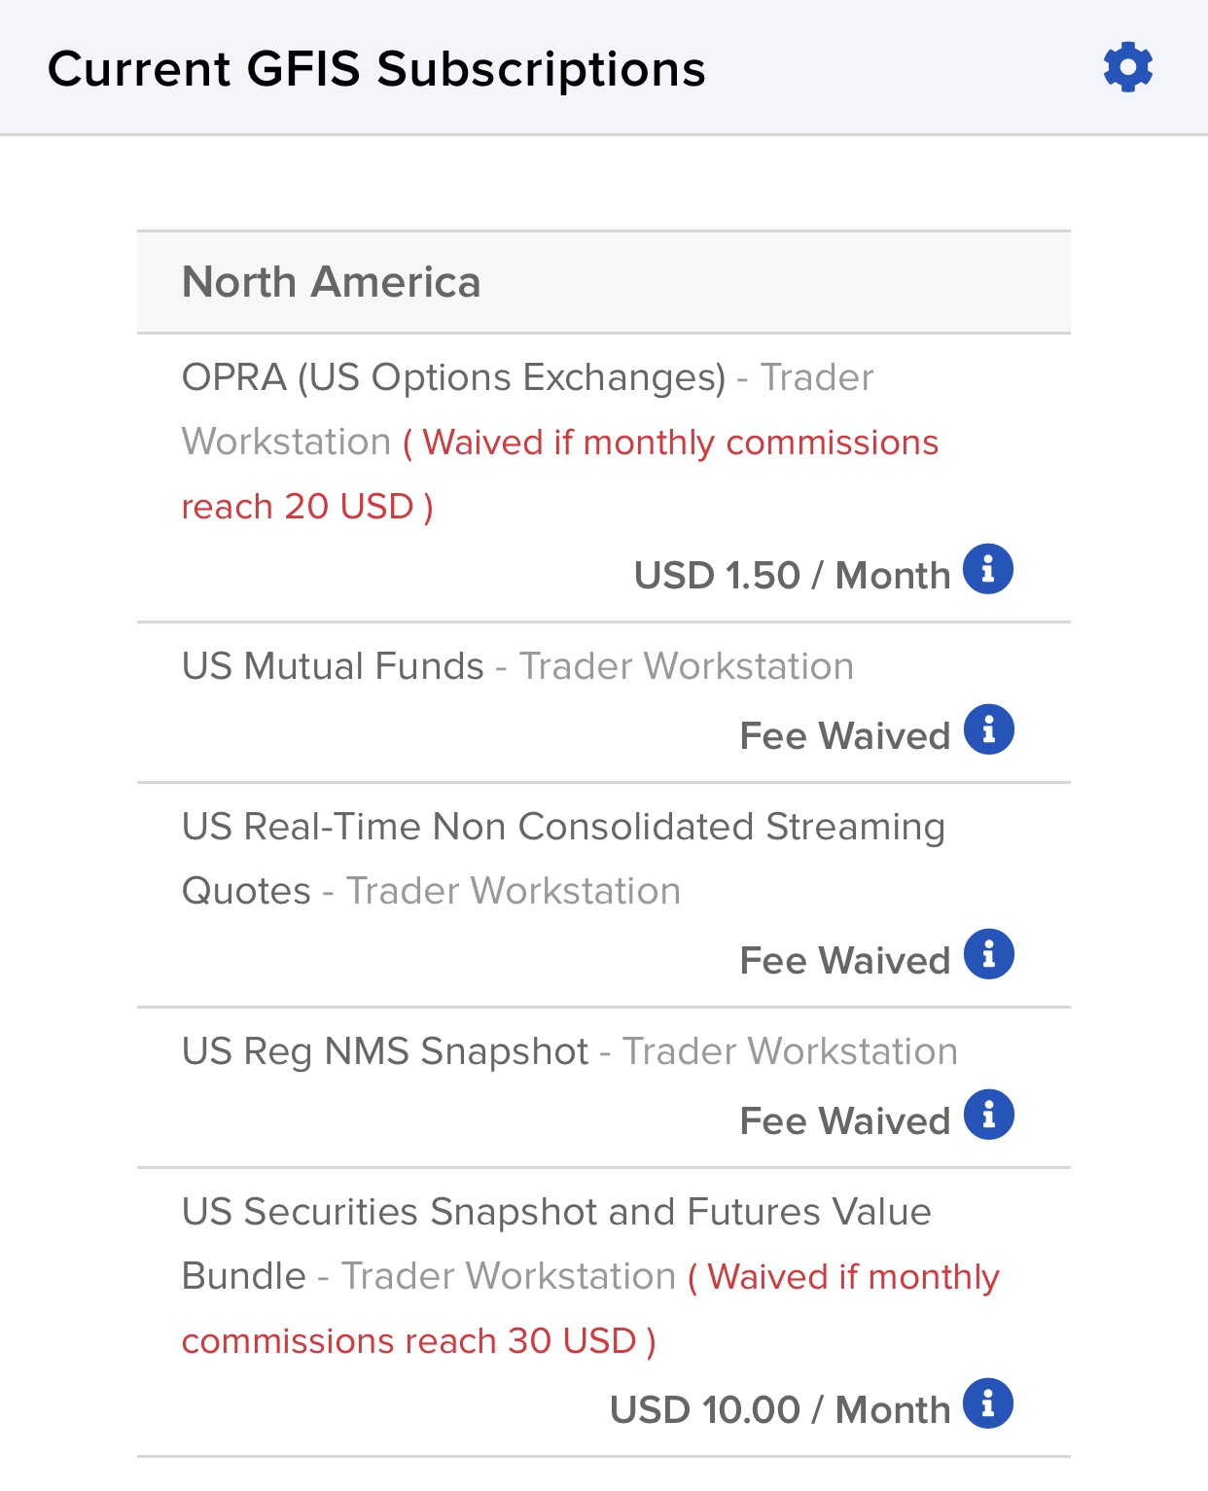Show info for Futures Value Bundle
1208x1491 pixels.
coord(988,1403)
